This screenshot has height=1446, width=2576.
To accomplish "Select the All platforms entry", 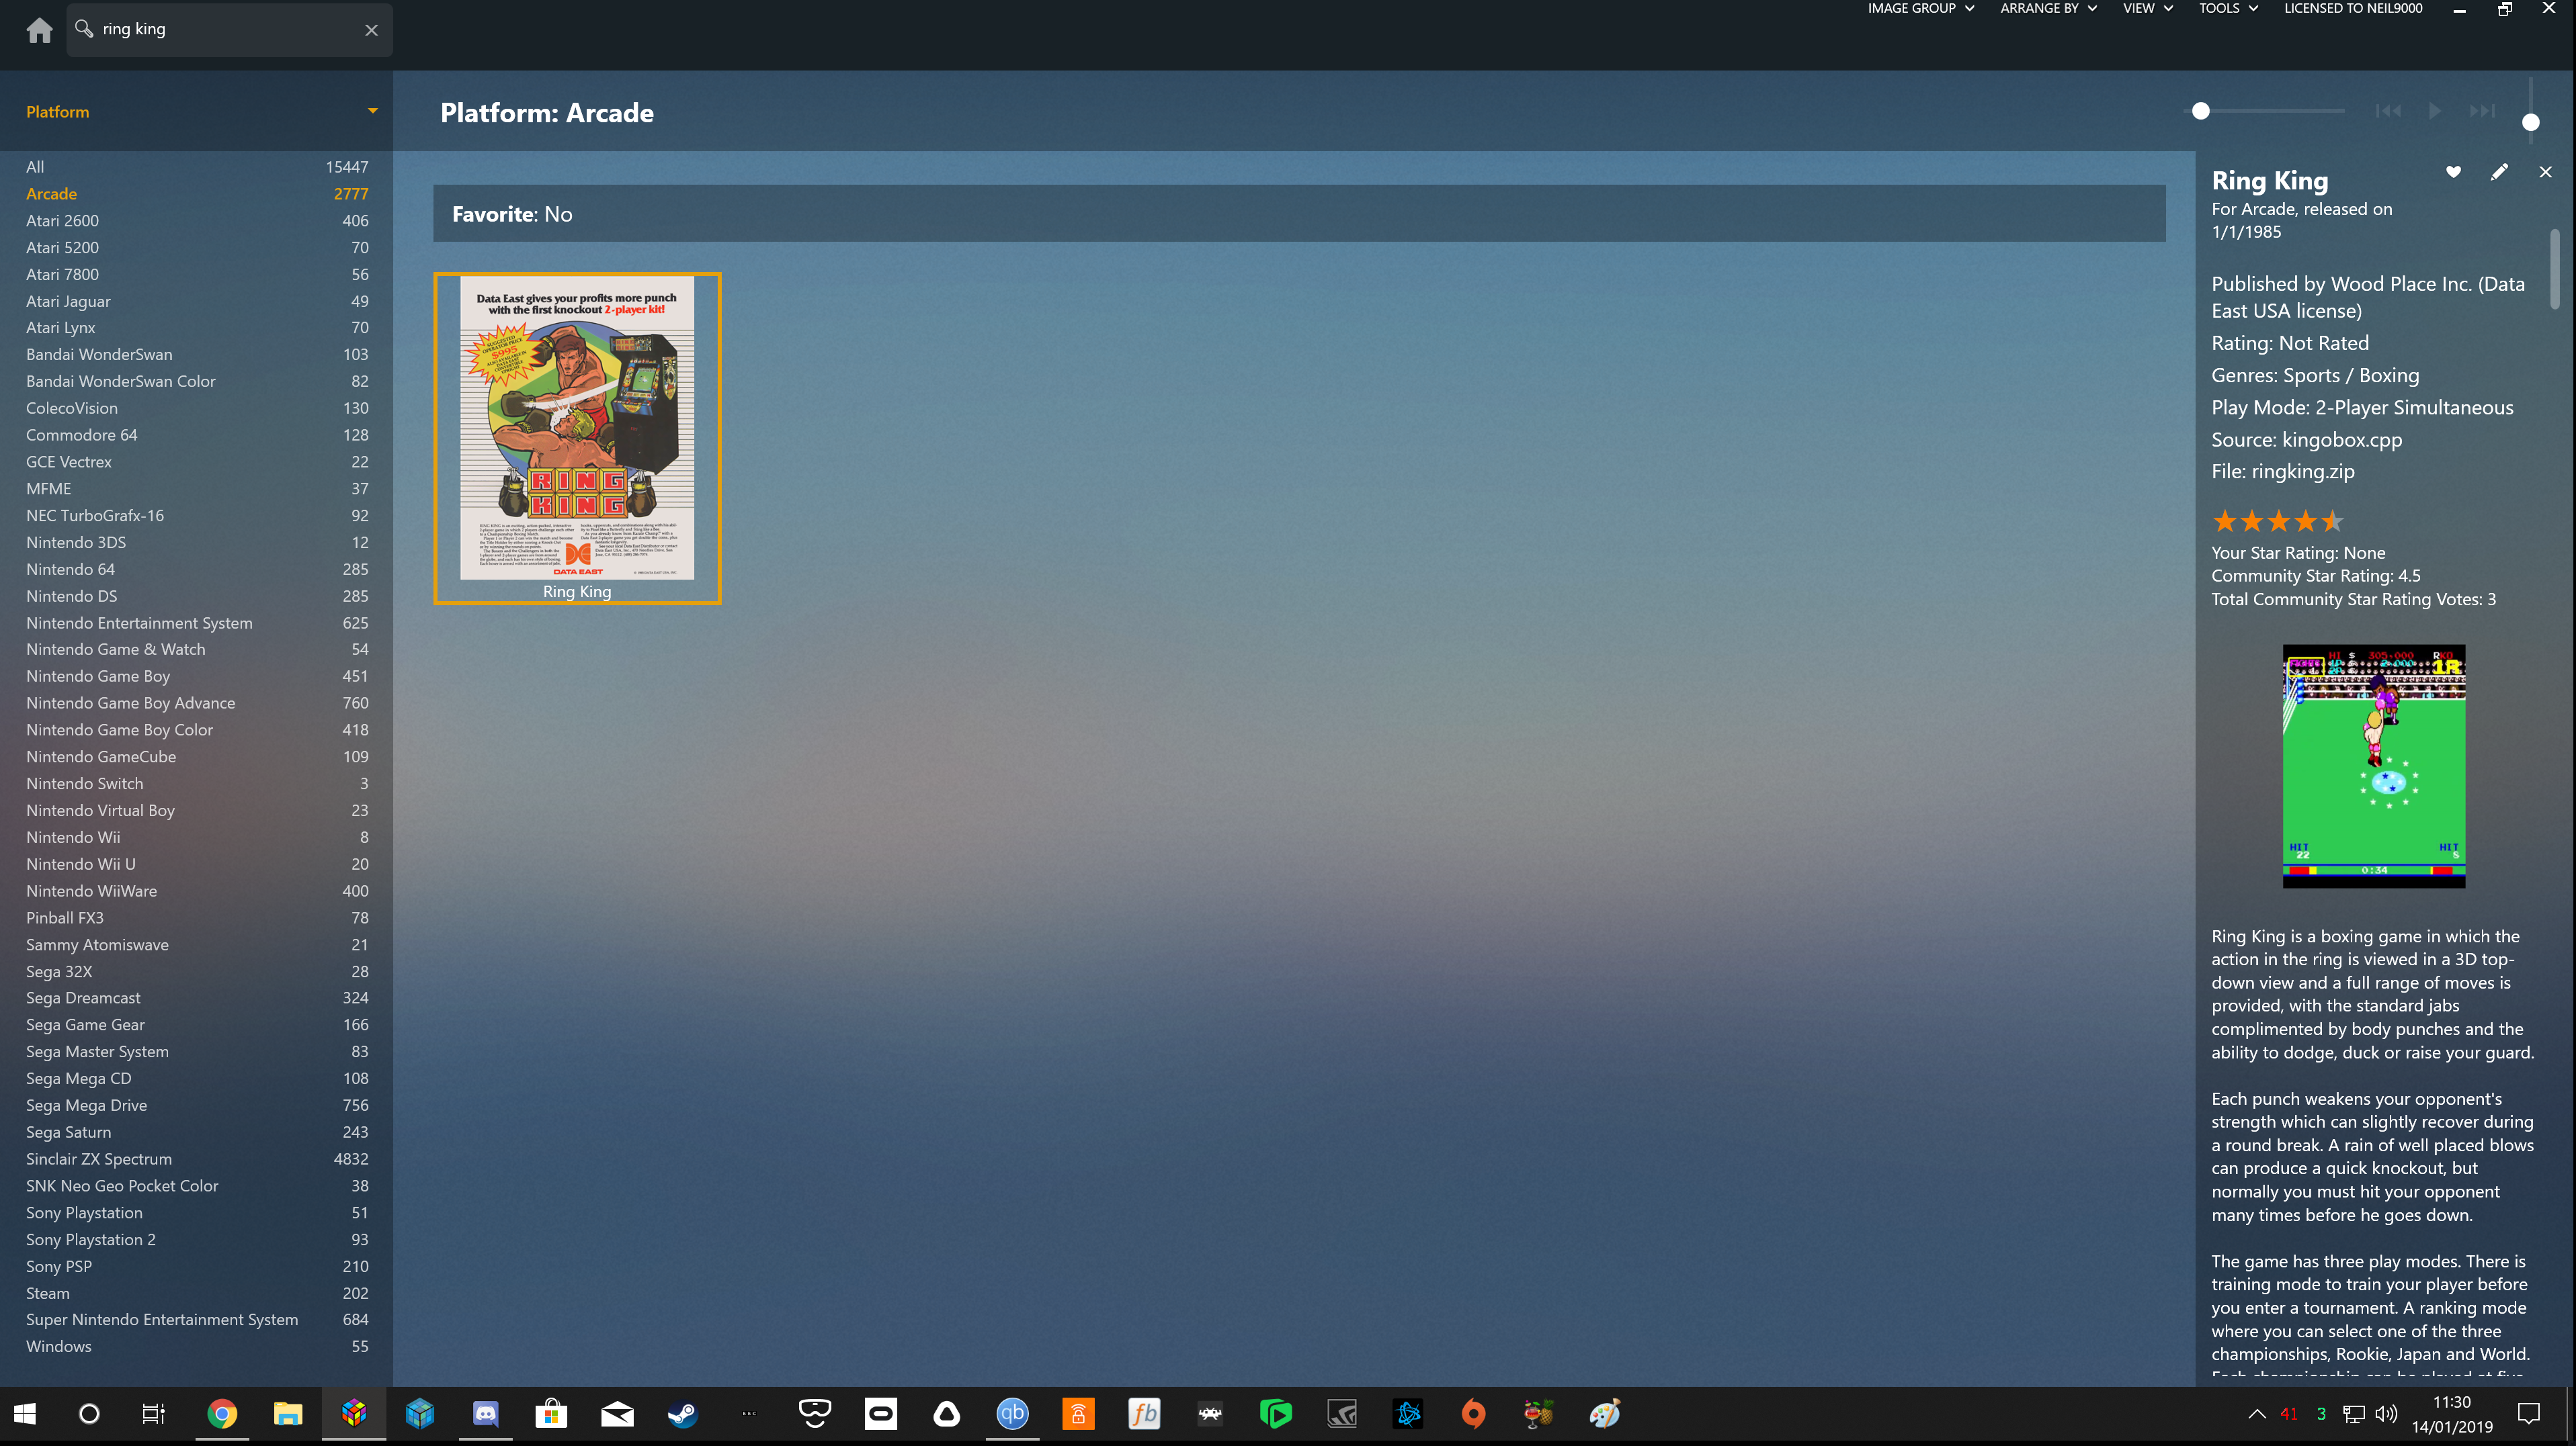I will tap(197, 167).
